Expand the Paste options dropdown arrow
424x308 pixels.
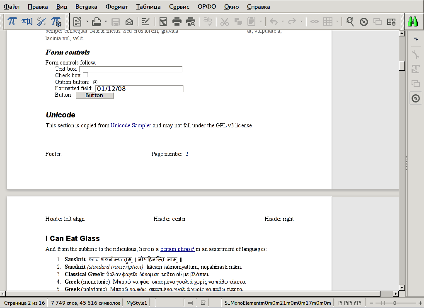(261, 21)
